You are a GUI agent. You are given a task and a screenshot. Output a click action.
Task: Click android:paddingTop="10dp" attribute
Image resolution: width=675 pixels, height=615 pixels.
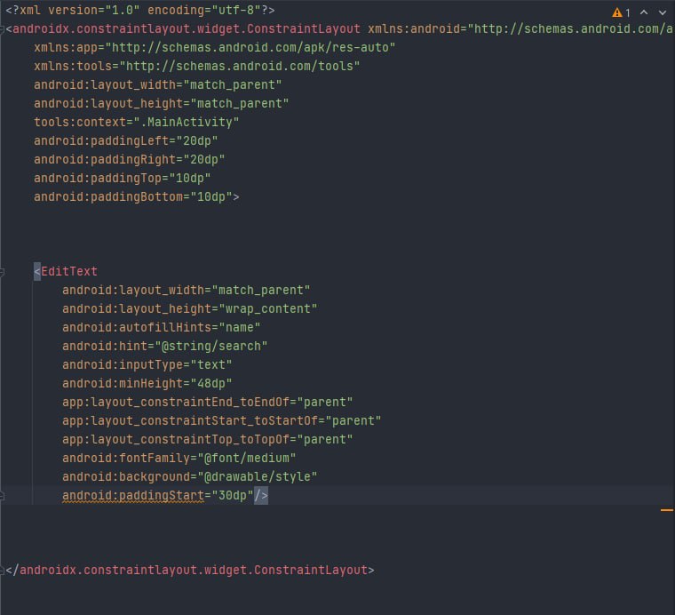(x=123, y=179)
